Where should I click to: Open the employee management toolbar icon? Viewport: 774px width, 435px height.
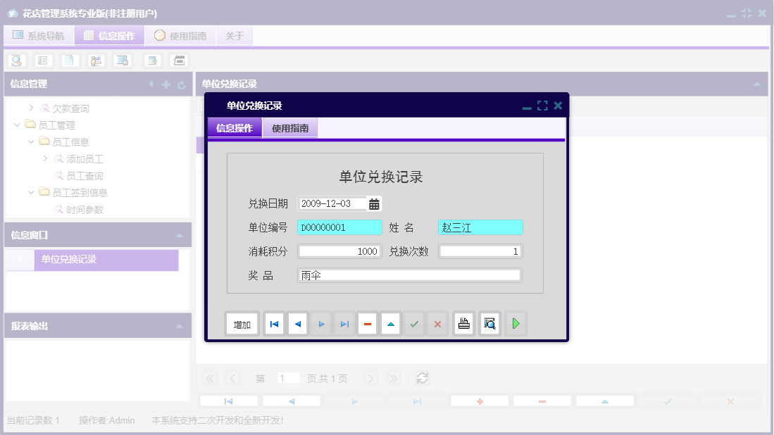pos(96,61)
